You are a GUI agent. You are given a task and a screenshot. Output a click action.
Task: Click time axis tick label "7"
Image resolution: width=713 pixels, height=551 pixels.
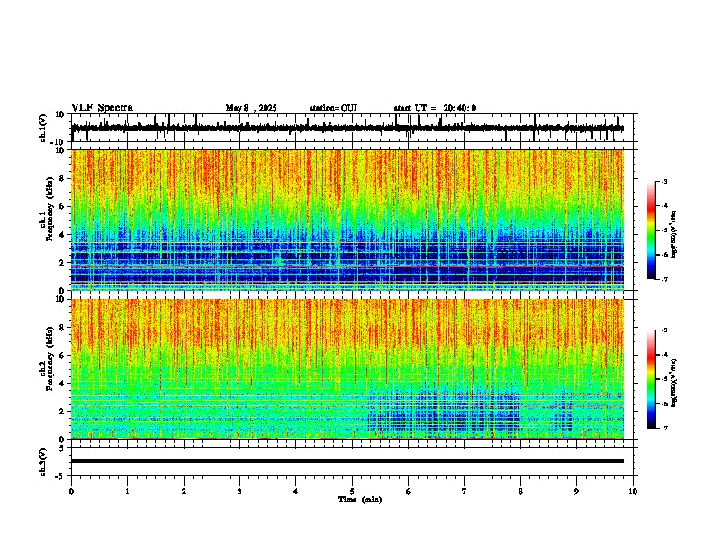(465, 492)
